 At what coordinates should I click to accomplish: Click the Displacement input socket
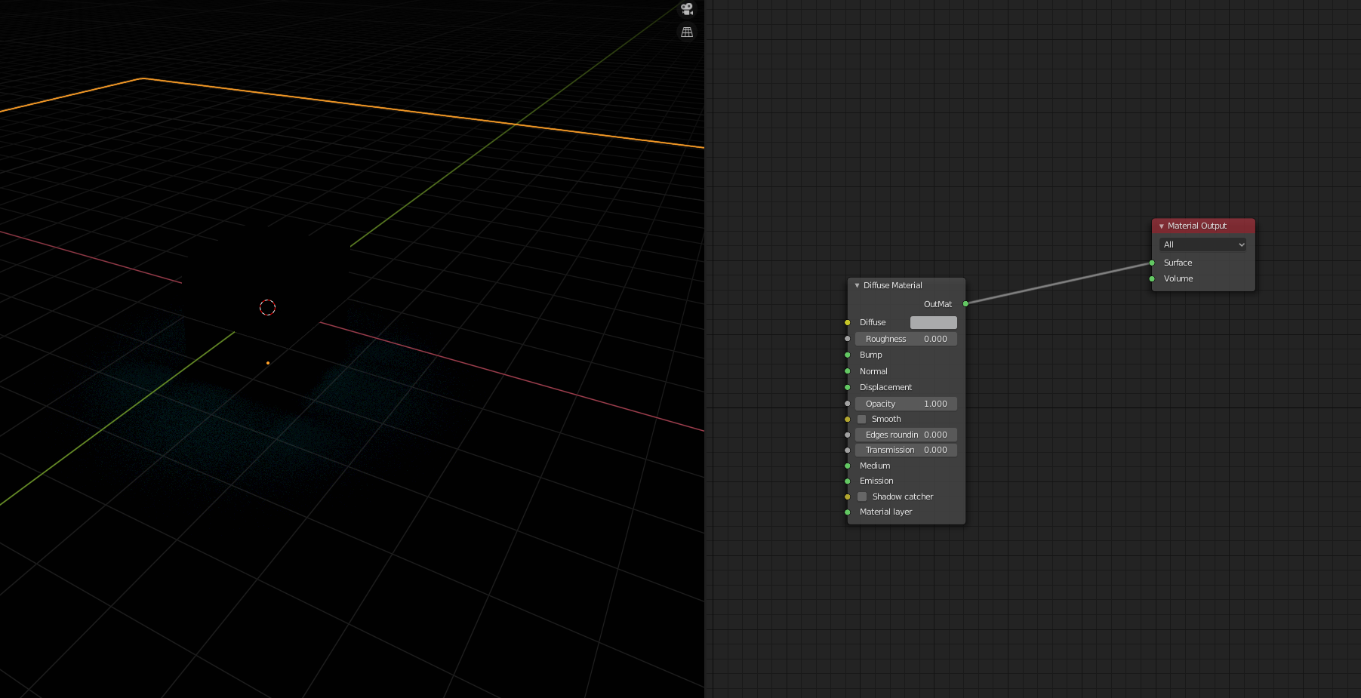848,387
